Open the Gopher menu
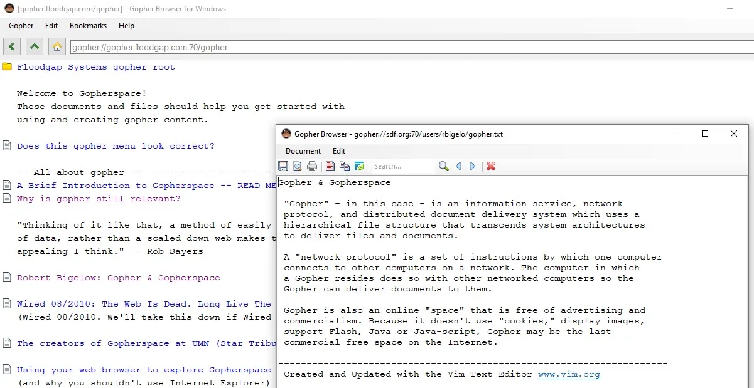 click(x=21, y=26)
